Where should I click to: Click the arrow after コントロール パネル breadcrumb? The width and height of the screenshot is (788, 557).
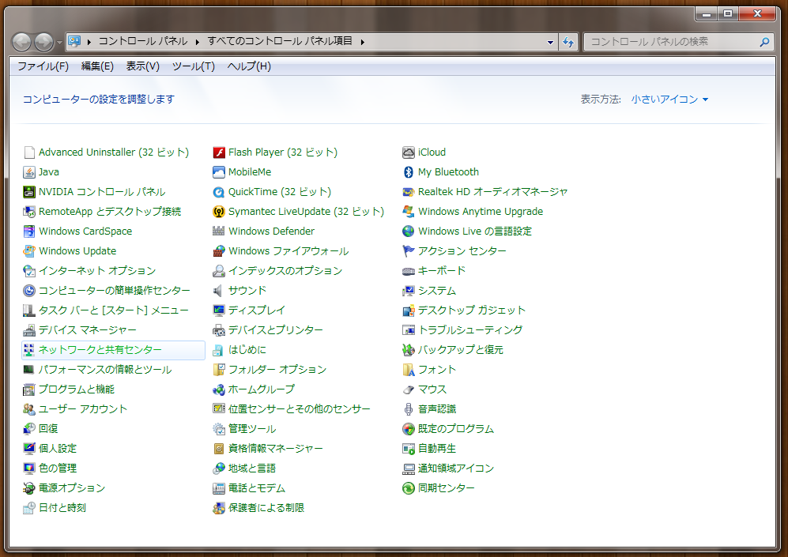click(197, 42)
